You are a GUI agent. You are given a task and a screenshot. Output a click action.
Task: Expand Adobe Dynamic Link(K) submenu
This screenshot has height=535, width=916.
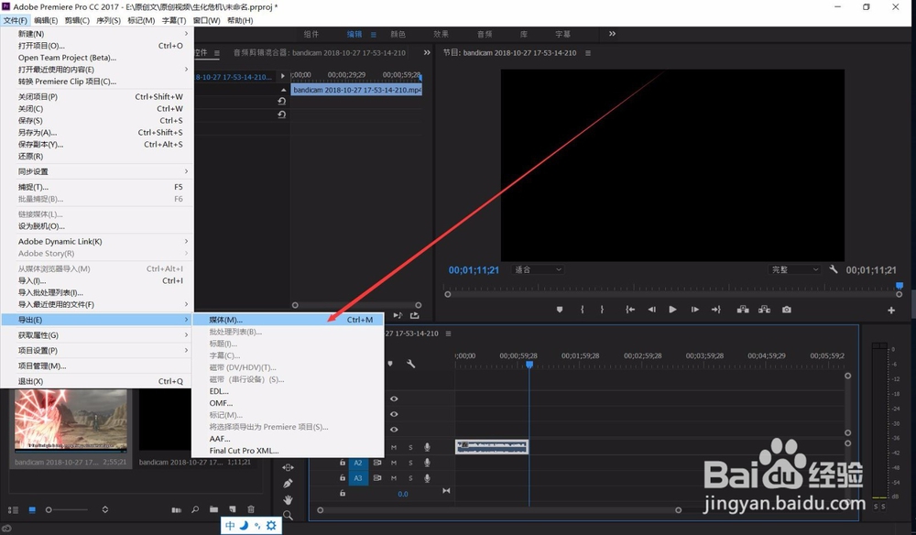97,241
